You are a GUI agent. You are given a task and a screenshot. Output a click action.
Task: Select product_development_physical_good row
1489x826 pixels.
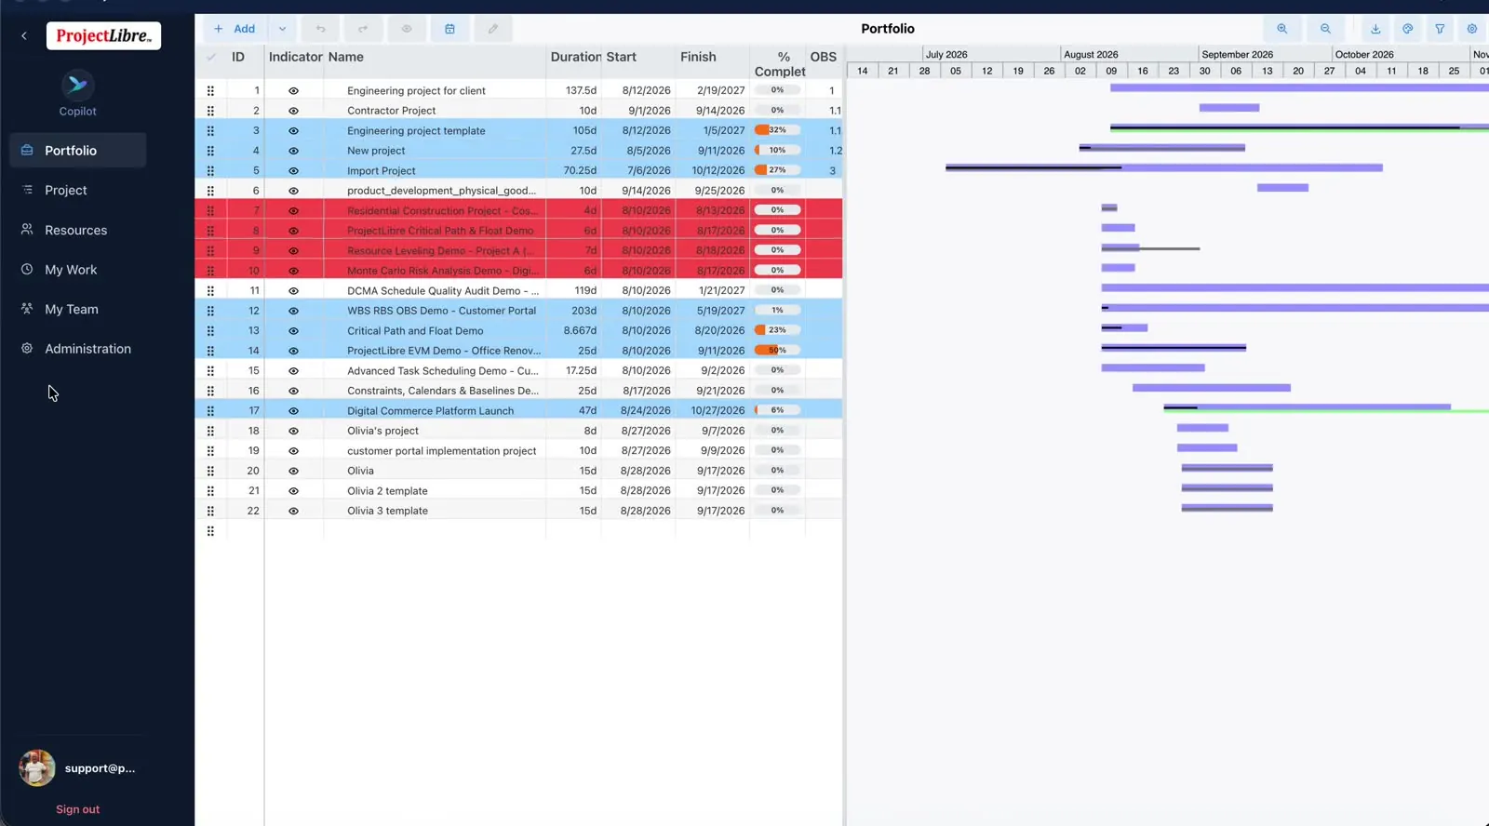point(518,191)
